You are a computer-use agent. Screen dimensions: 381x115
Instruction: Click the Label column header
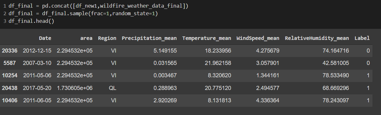coord(362,38)
